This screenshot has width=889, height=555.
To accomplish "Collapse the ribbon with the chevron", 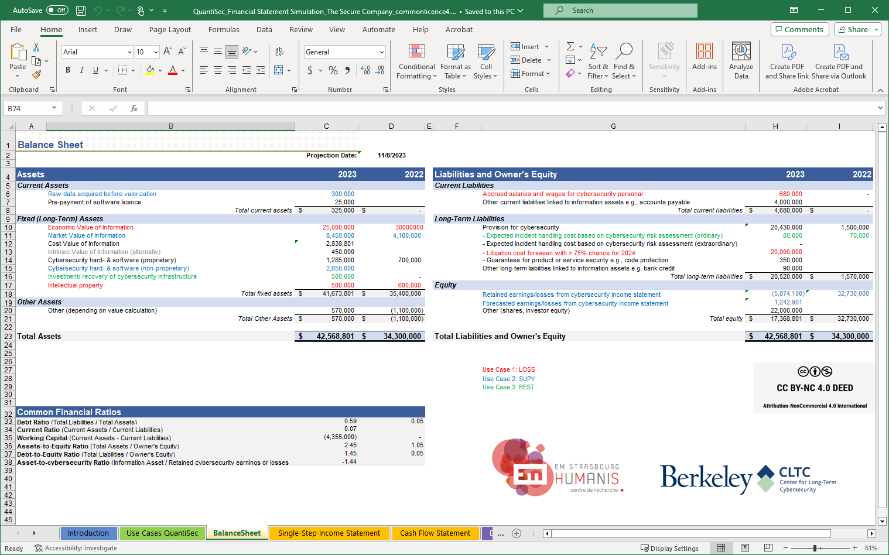I will tap(880, 90).
